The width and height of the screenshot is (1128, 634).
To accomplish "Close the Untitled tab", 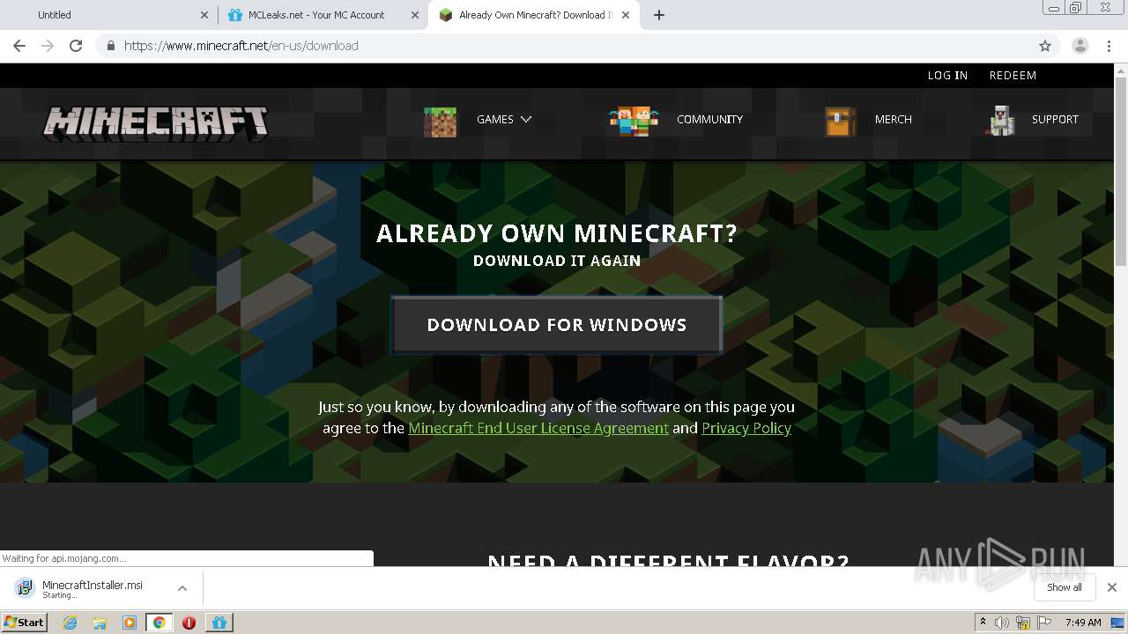I will tap(204, 15).
